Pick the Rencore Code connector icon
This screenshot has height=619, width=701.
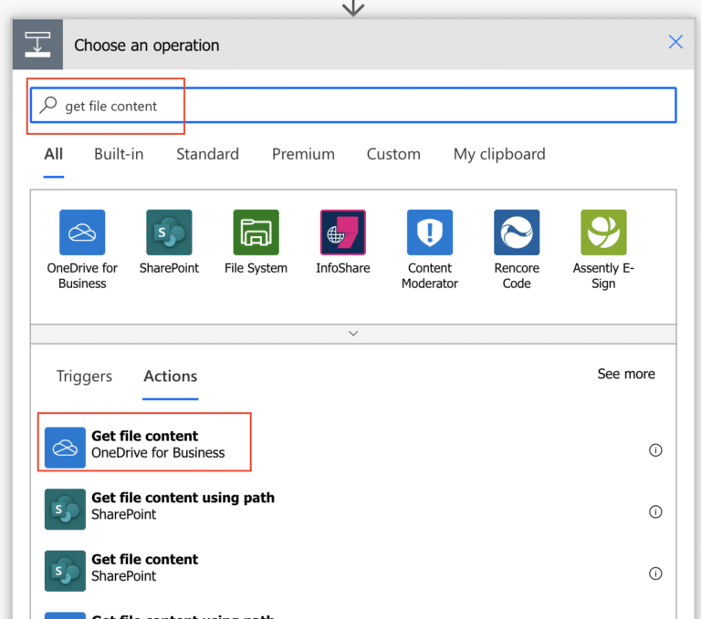(517, 232)
